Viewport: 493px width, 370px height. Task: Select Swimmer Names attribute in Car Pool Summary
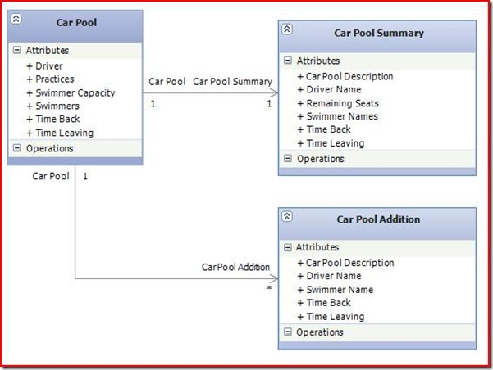coord(341,116)
